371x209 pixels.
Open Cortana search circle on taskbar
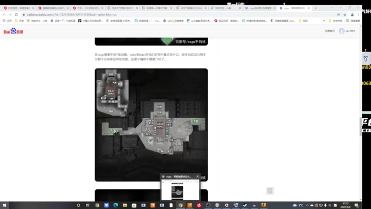78,205
